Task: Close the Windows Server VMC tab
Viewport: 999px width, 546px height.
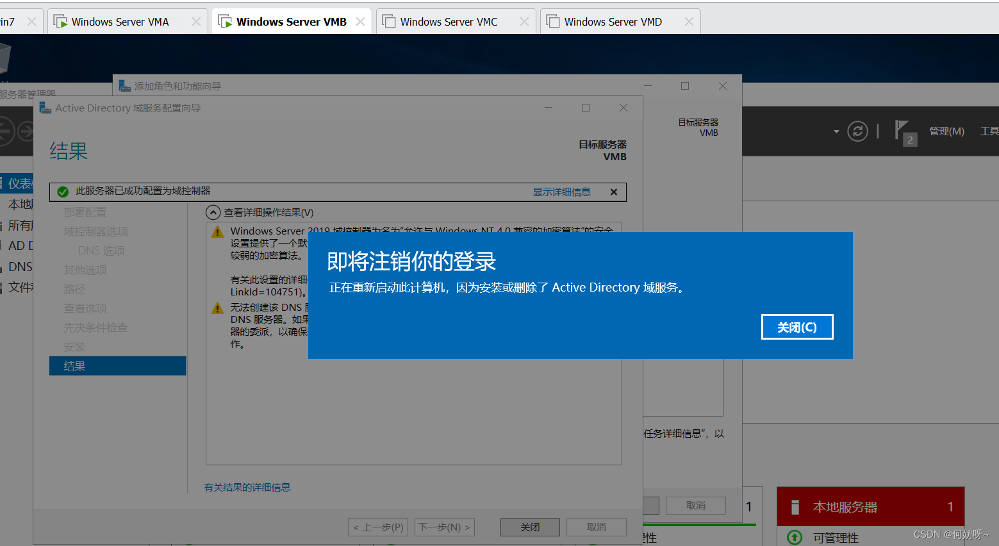Action: click(524, 22)
